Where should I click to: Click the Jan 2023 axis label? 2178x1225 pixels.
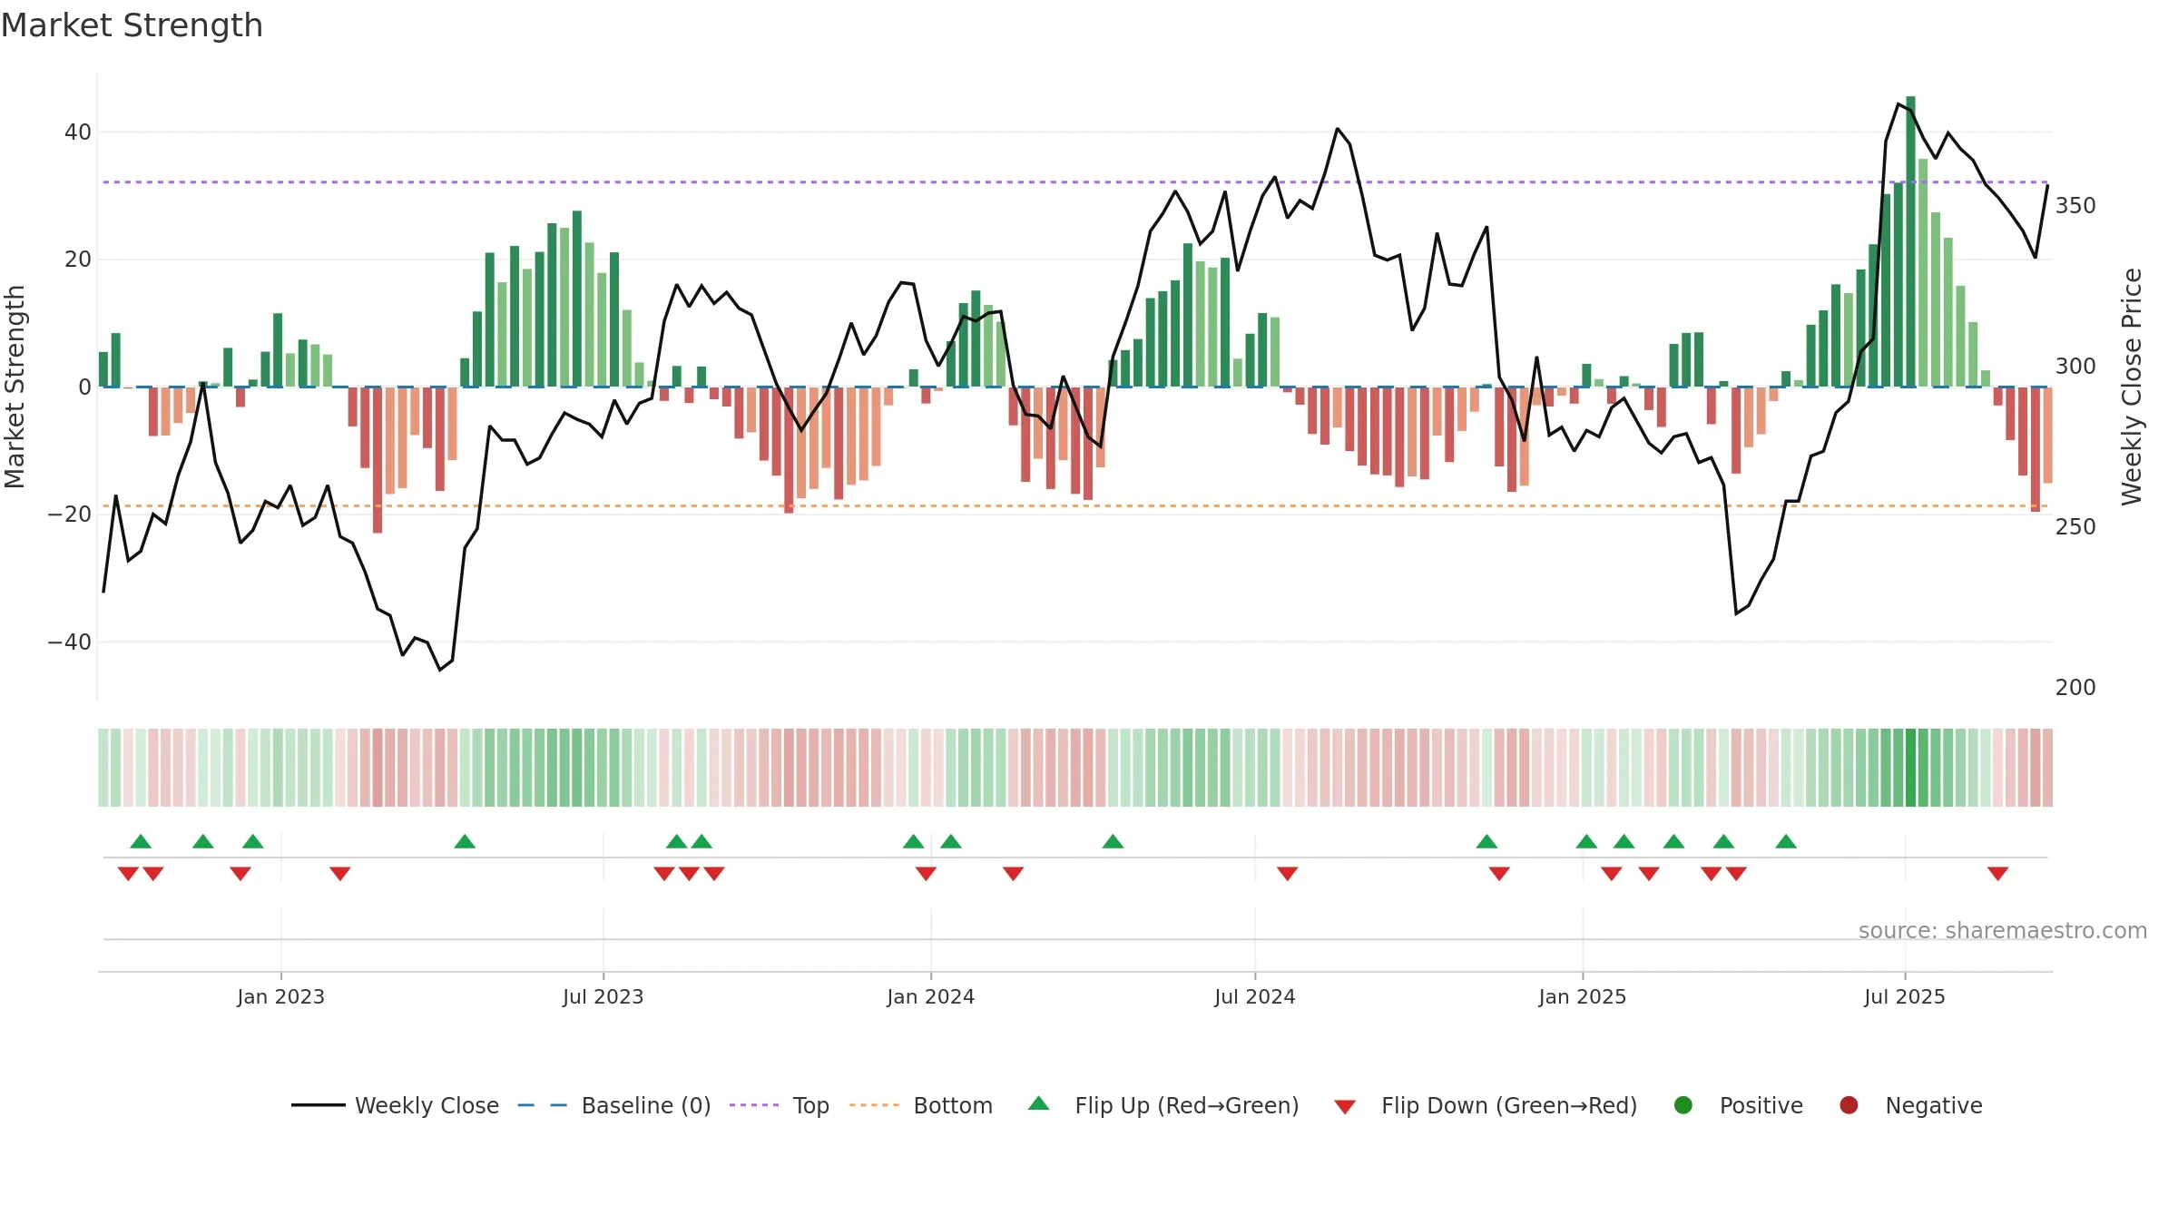[x=281, y=996]
